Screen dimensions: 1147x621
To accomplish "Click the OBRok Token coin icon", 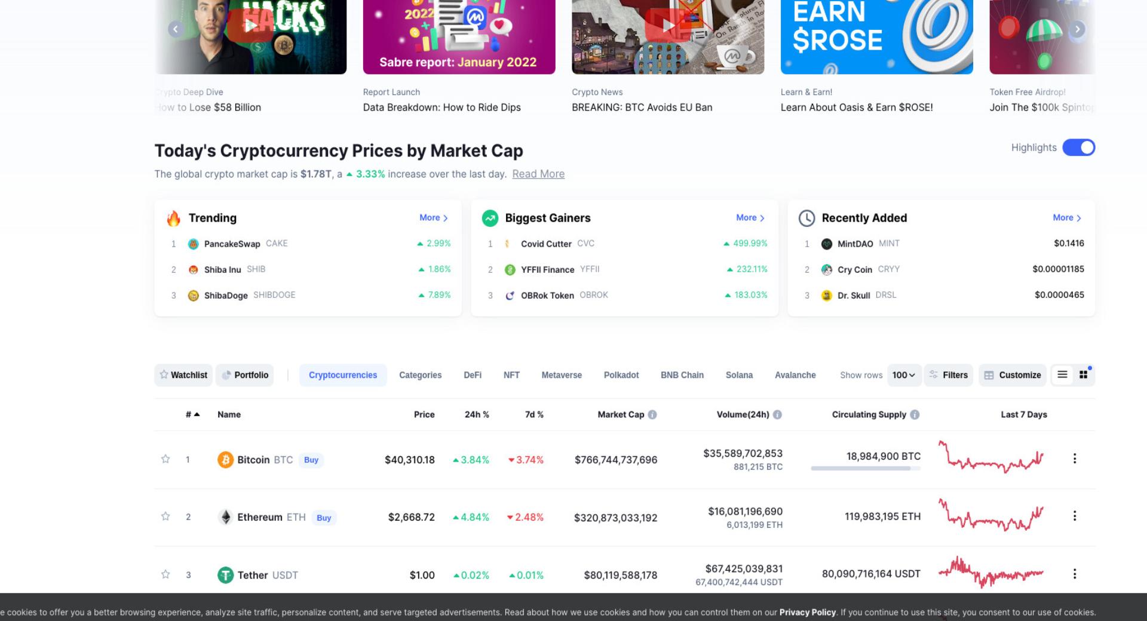I will click(510, 296).
